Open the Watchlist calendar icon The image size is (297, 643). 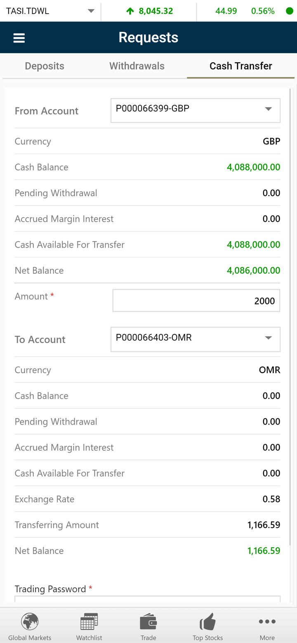[89, 622]
